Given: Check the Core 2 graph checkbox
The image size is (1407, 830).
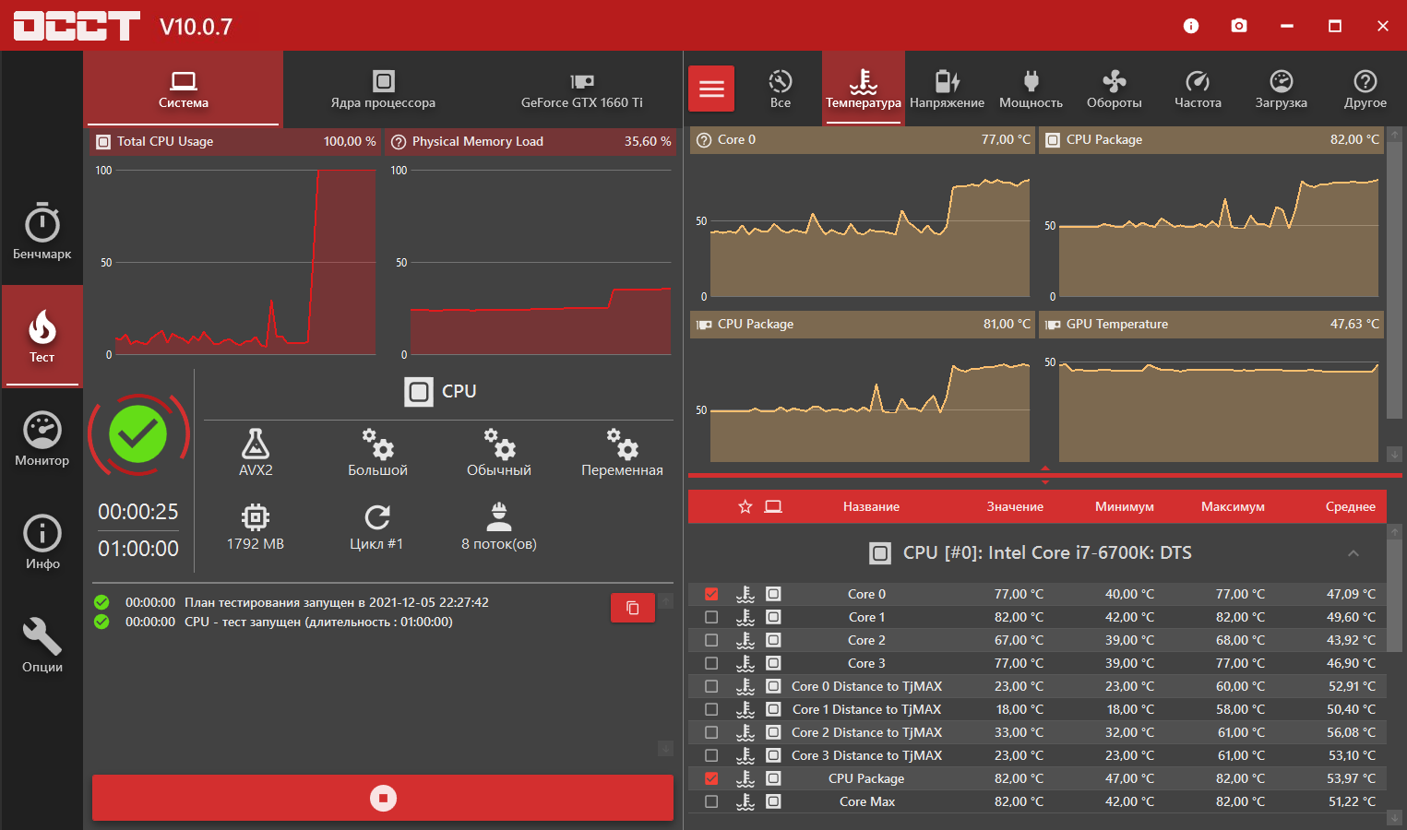Looking at the screenshot, I should (x=711, y=640).
